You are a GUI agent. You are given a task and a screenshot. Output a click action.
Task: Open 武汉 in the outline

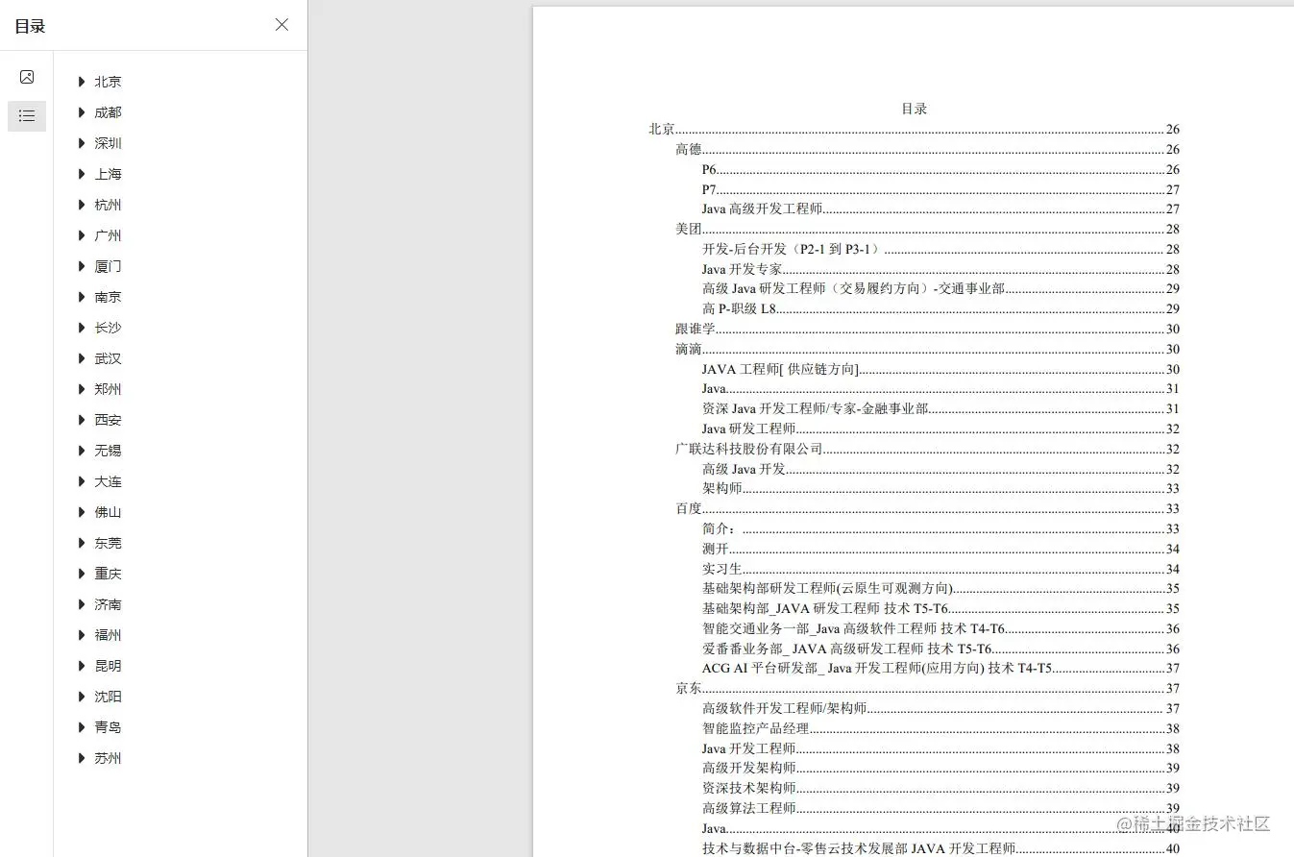[108, 358]
